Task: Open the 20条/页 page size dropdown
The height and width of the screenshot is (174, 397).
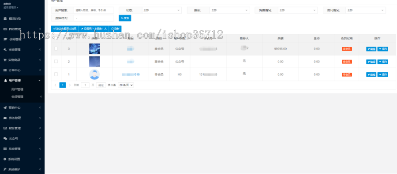Action: [x=126, y=85]
